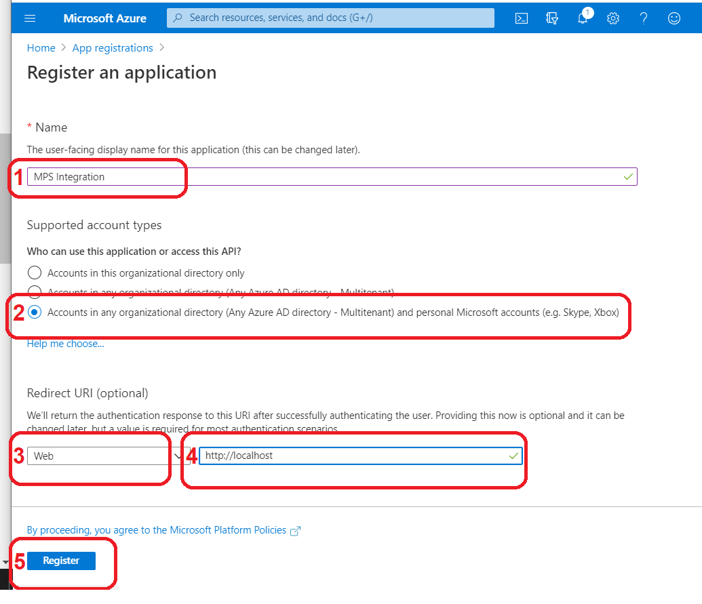The width and height of the screenshot is (702, 604).
Task: Open the Azure portal hamburger menu
Action: (x=30, y=18)
